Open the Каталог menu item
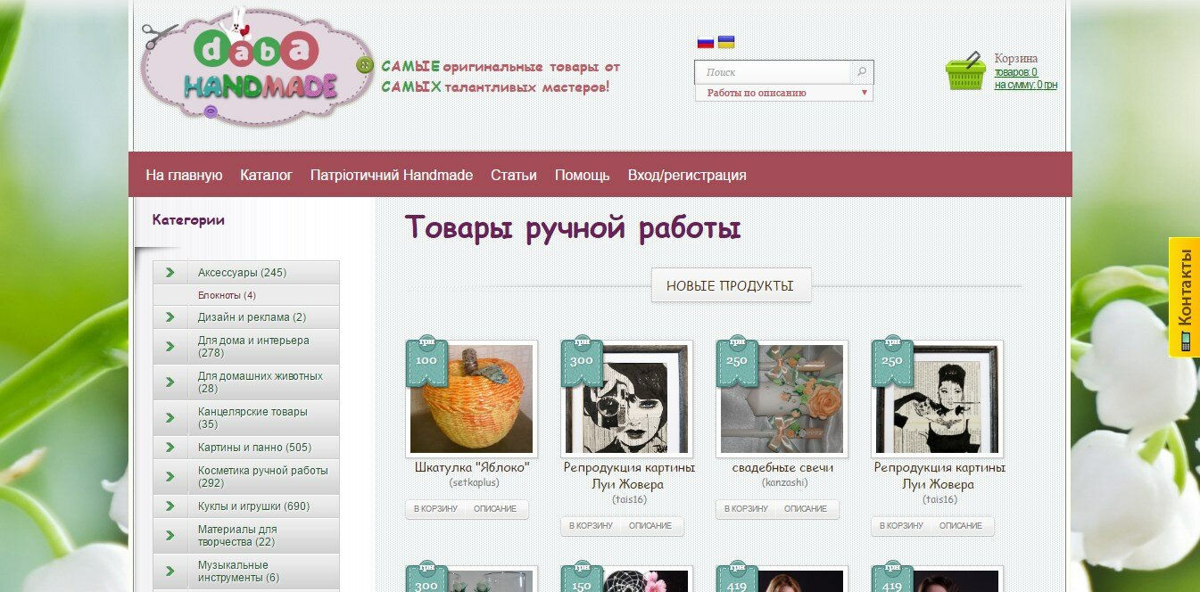The image size is (1200, 592). click(x=266, y=175)
